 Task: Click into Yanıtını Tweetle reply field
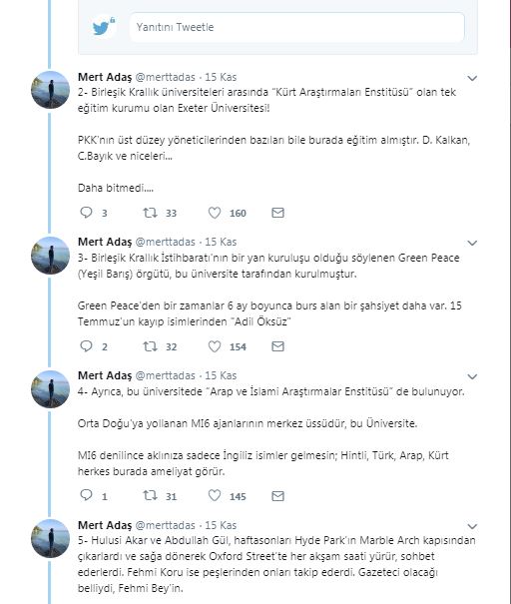click(x=296, y=27)
